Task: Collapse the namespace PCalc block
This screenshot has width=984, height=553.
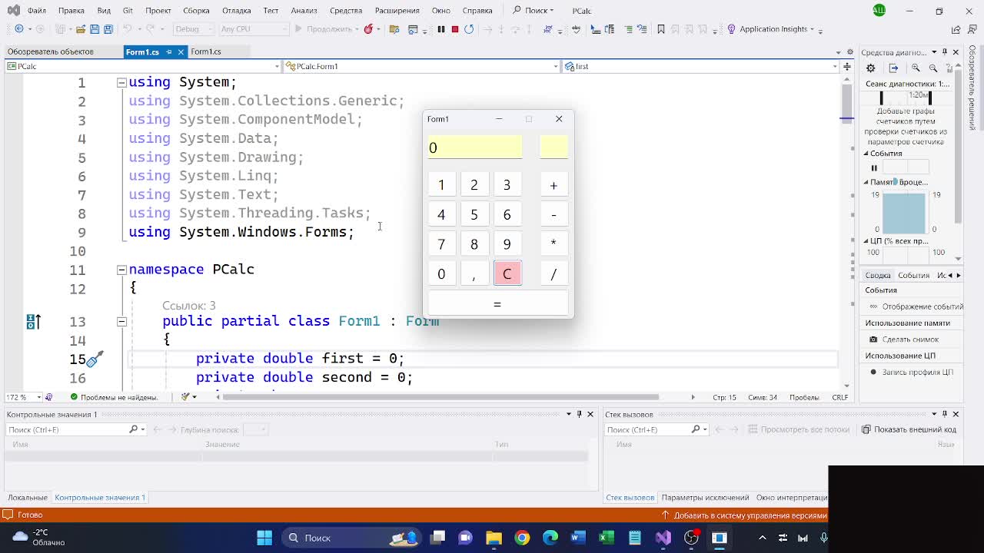Action: 121,270
